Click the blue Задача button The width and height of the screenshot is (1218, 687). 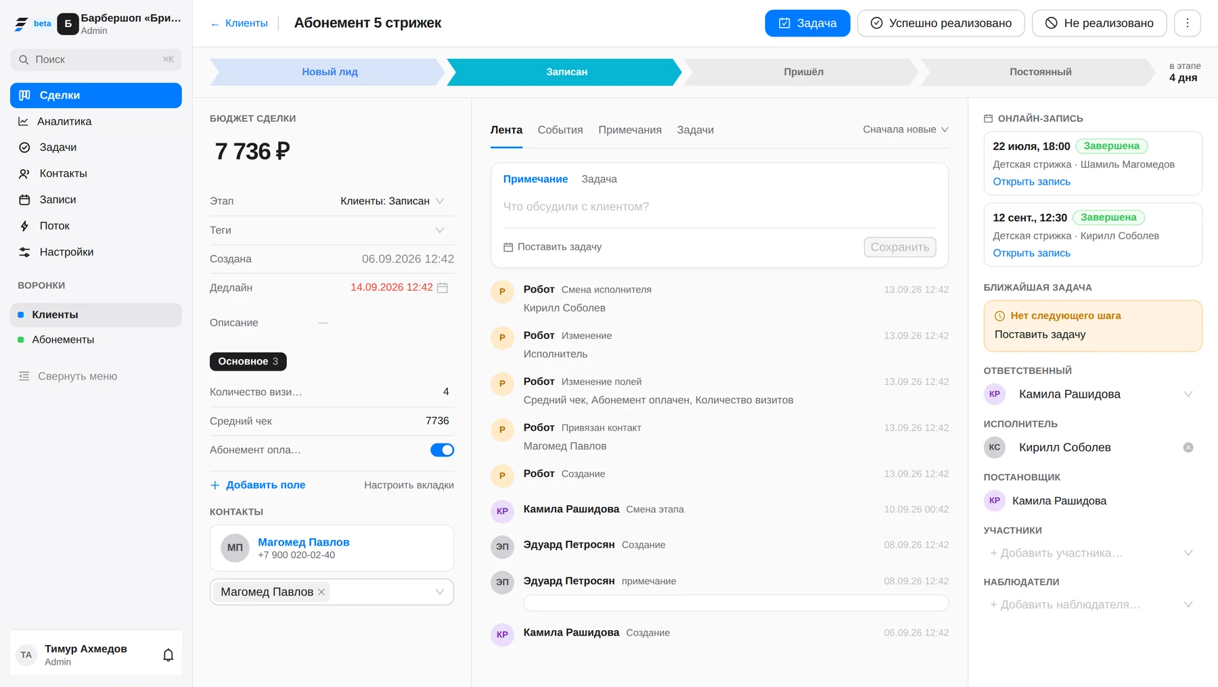pyautogui.click(x=807, y=23)
